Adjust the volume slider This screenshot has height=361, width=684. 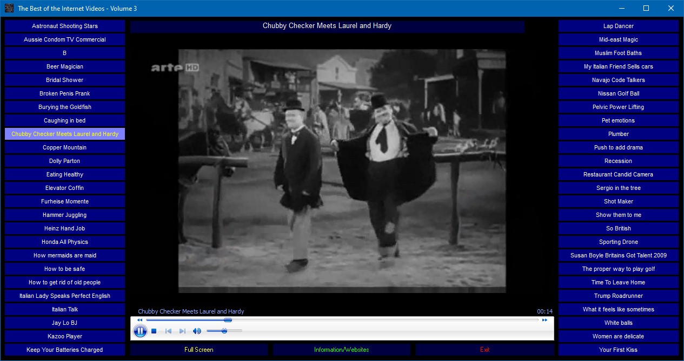[x=224, y=331]
